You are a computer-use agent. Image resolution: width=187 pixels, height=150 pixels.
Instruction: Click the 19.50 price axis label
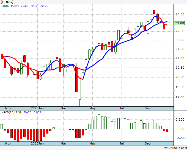click(x=180, y=87)
